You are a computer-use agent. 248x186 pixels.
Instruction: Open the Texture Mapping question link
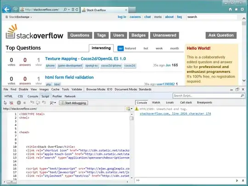85,59
